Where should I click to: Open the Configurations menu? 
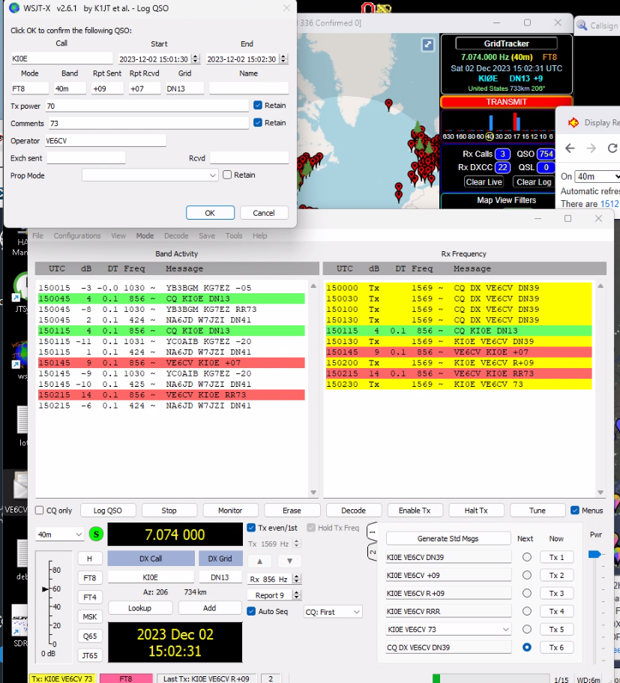point(76,235)
